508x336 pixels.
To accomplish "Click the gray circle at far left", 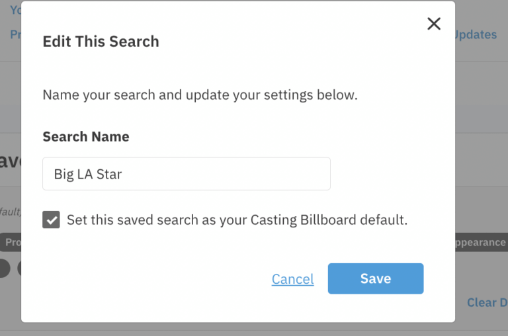I will point(5,269).
